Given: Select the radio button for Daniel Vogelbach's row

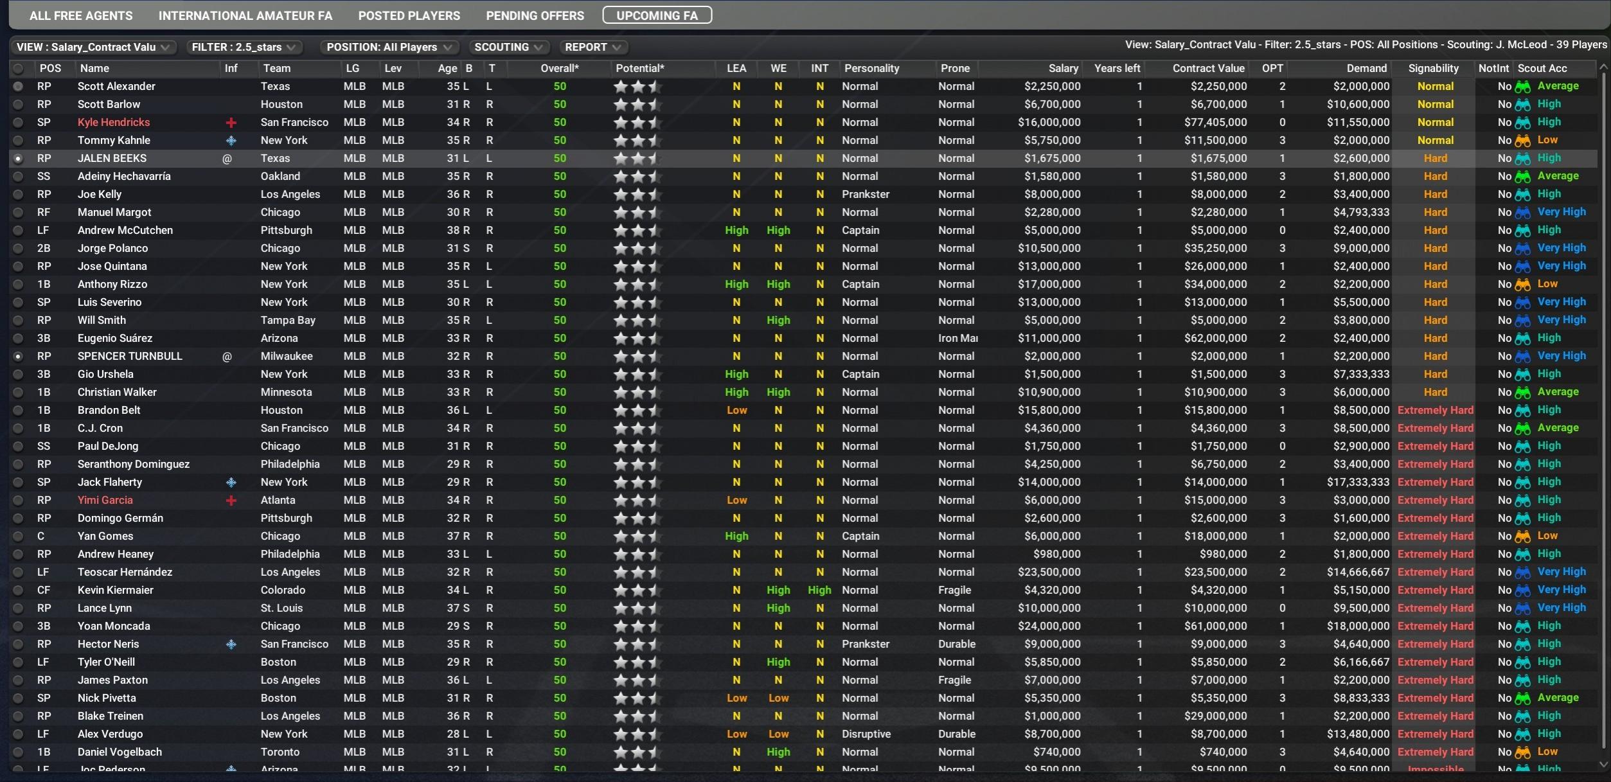Looking at the screenshot, I should (x=19, y=752).
